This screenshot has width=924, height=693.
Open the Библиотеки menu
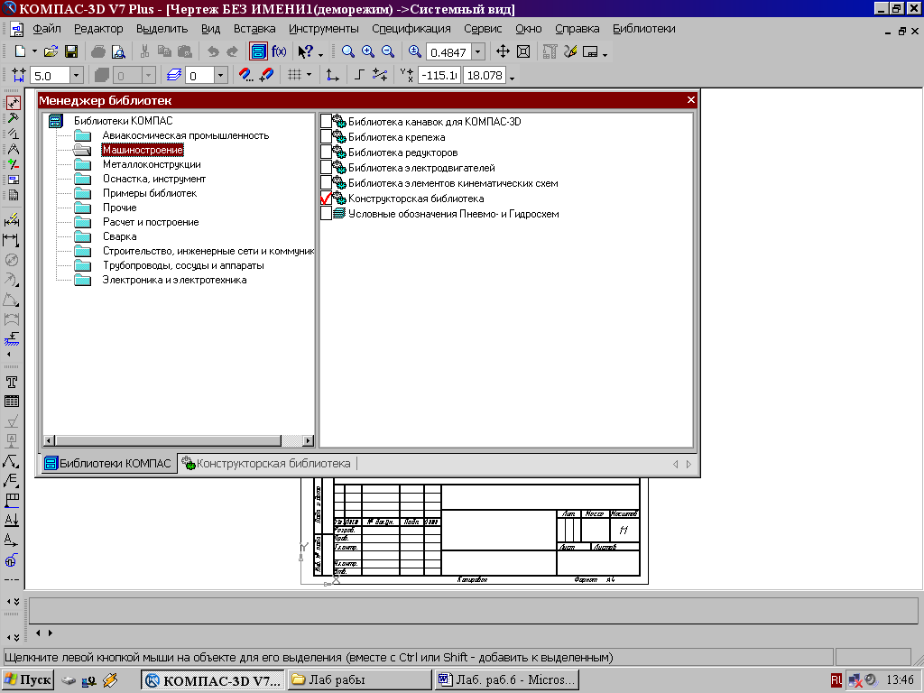644,29
